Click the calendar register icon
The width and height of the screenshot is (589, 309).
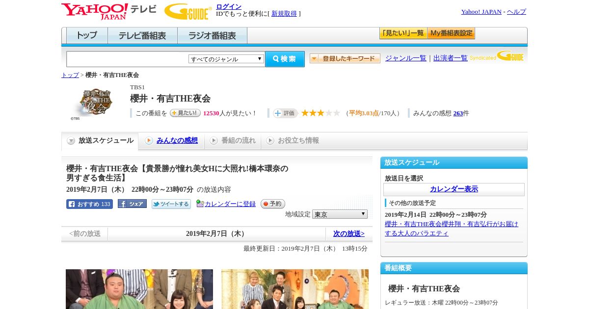(200, 204)
